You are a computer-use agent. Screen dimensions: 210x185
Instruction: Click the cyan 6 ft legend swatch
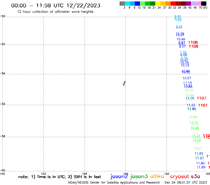127,3
